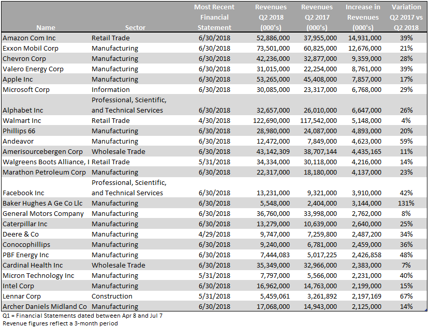Image resolution: width=429 pixels, height=328 pixels.
Task: Select the Deere & Co cell
Action: (x=21, y=235)
